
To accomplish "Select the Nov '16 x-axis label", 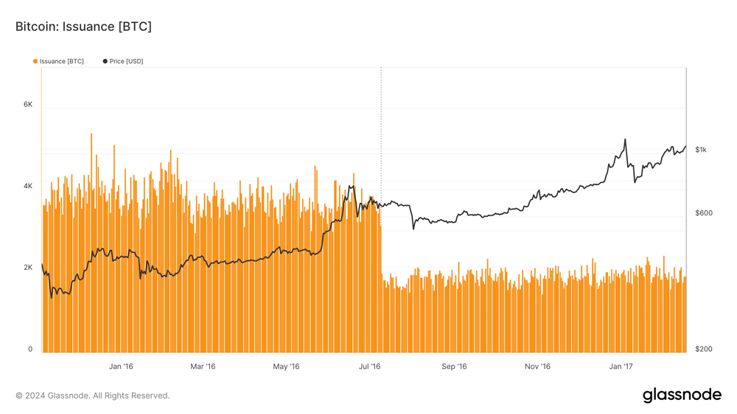I will tap(537, 366).
